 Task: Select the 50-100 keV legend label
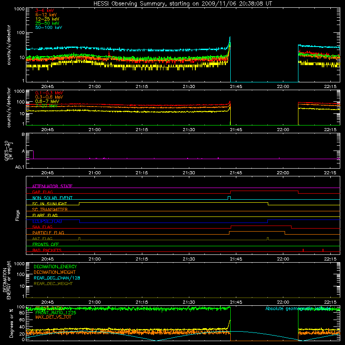[x=49, y=28]
